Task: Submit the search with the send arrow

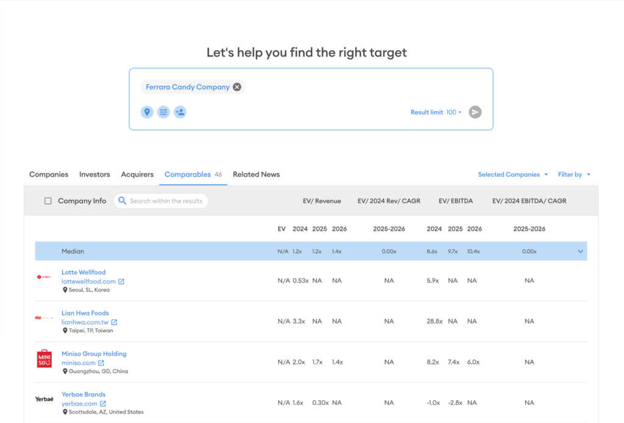Action: coord(475,112)
